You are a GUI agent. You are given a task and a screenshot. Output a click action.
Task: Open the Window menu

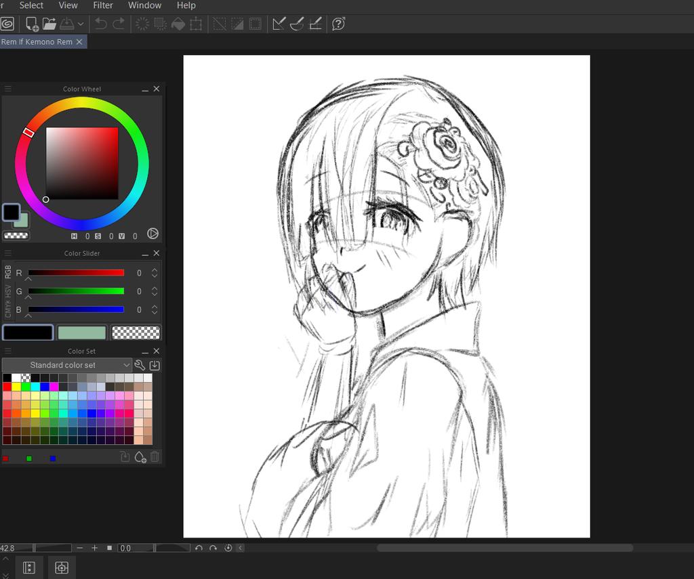145,5
